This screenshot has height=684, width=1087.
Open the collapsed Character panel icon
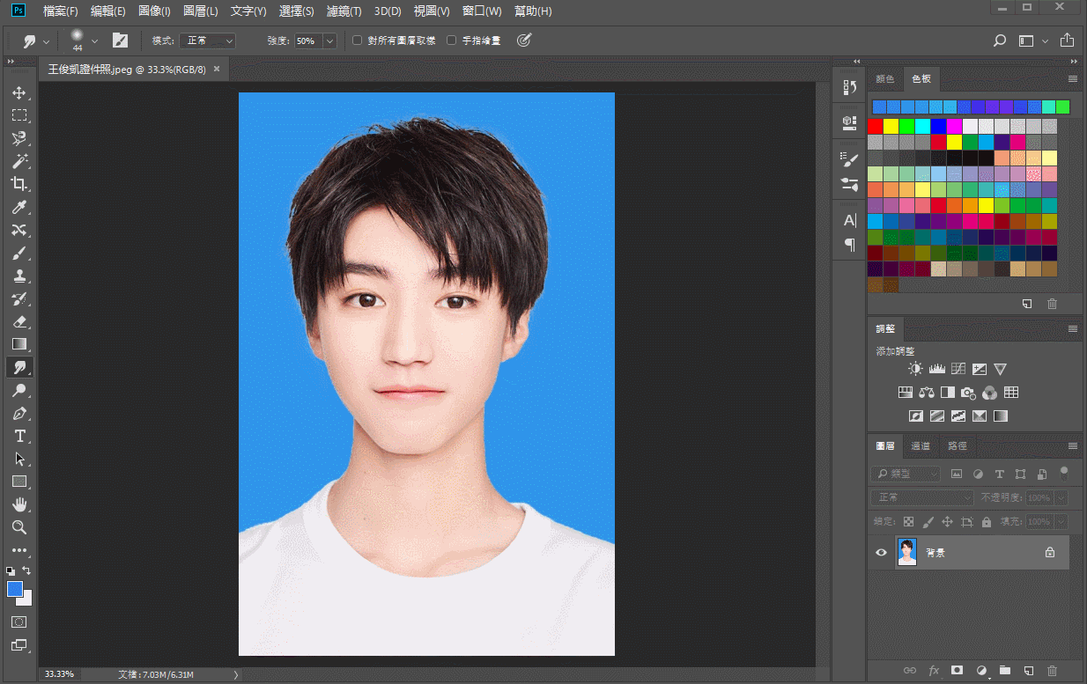[x=849, y=220]
